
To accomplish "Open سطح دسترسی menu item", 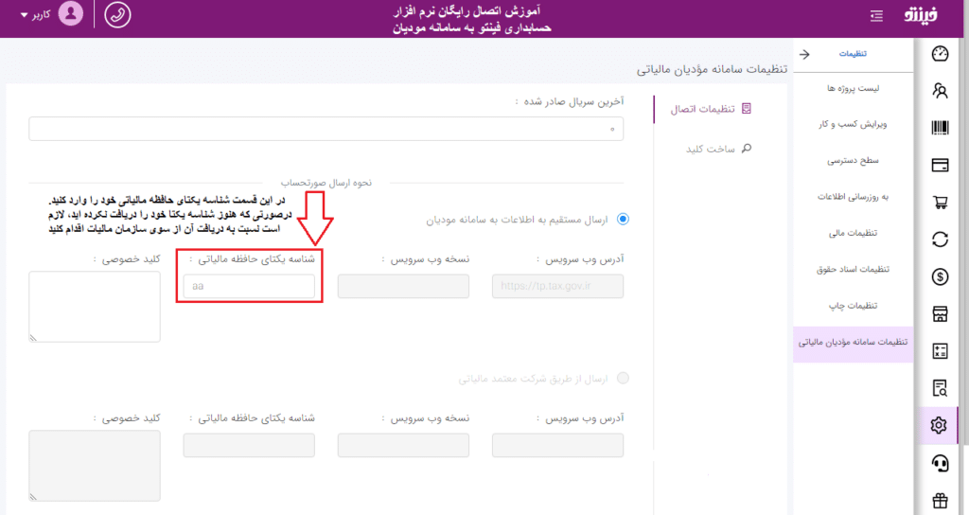I will coord(853,161).
